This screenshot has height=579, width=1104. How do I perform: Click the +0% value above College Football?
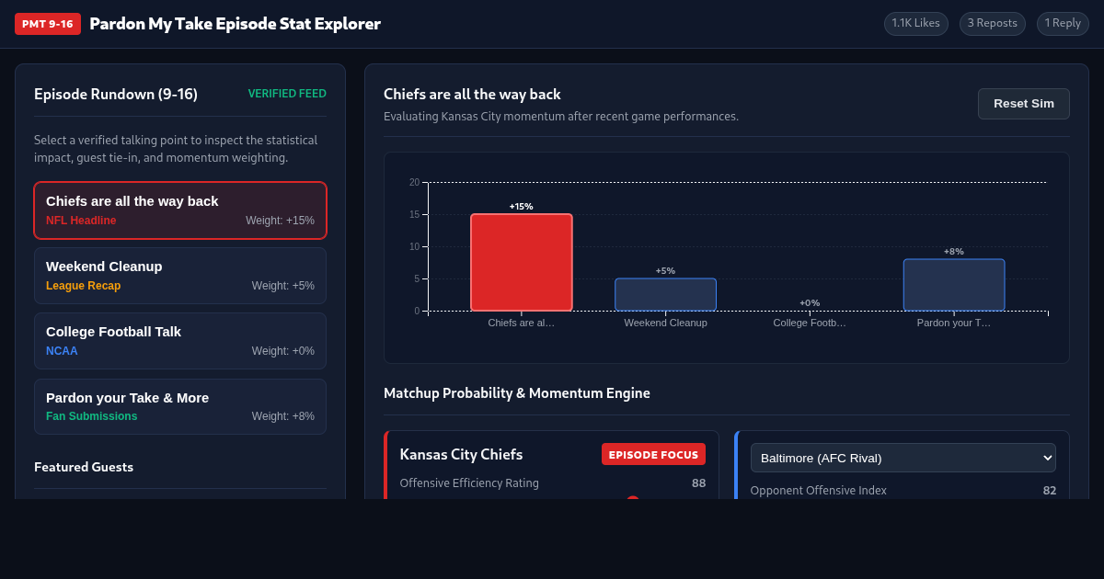[x=810, y=302]
